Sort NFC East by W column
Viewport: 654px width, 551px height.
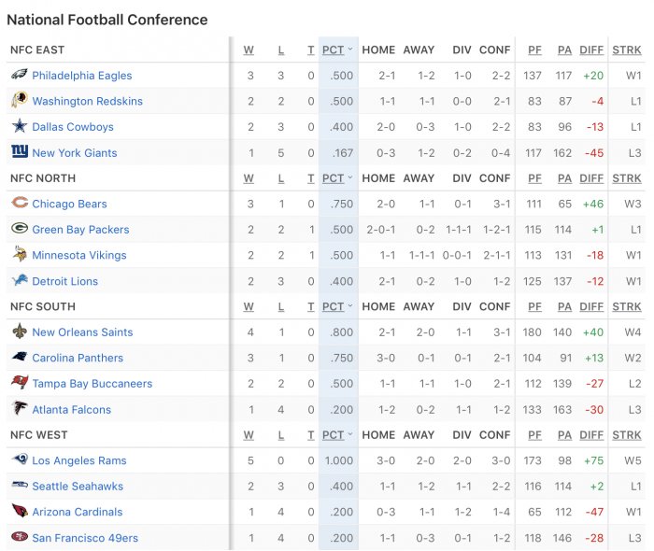tap(249, 50)
